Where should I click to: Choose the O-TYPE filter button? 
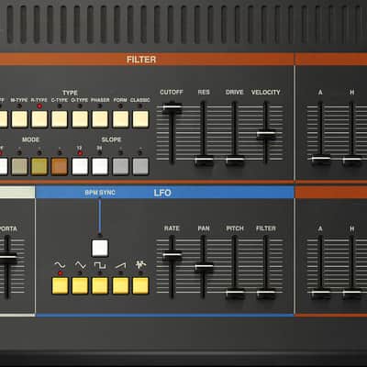tap(80, 119)
